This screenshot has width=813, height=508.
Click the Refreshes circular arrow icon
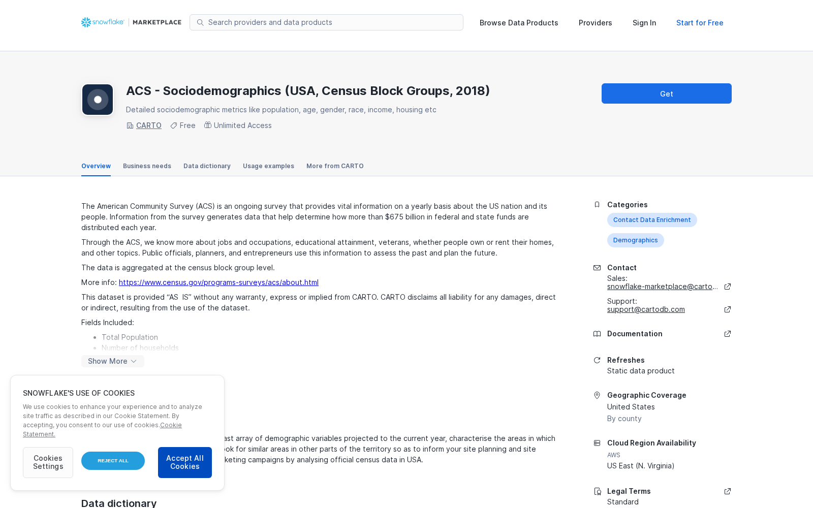tap(597, 360)
